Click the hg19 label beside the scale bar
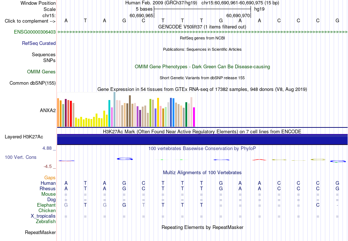The image size is (348, 241). [259, 9]
